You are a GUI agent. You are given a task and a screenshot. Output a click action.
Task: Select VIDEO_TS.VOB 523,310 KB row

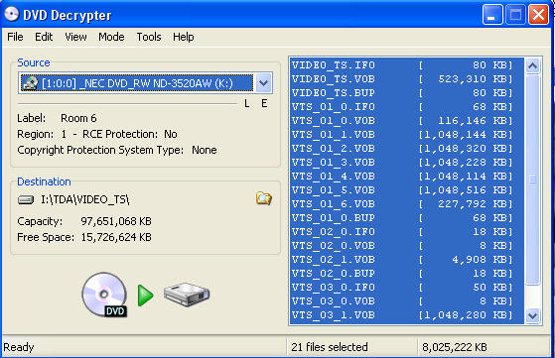(x=407, y=78)
